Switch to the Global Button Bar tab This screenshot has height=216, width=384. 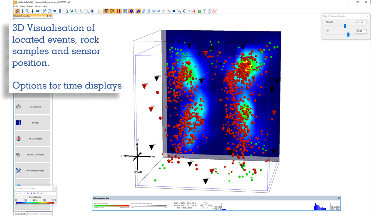(x=20, y=214)
